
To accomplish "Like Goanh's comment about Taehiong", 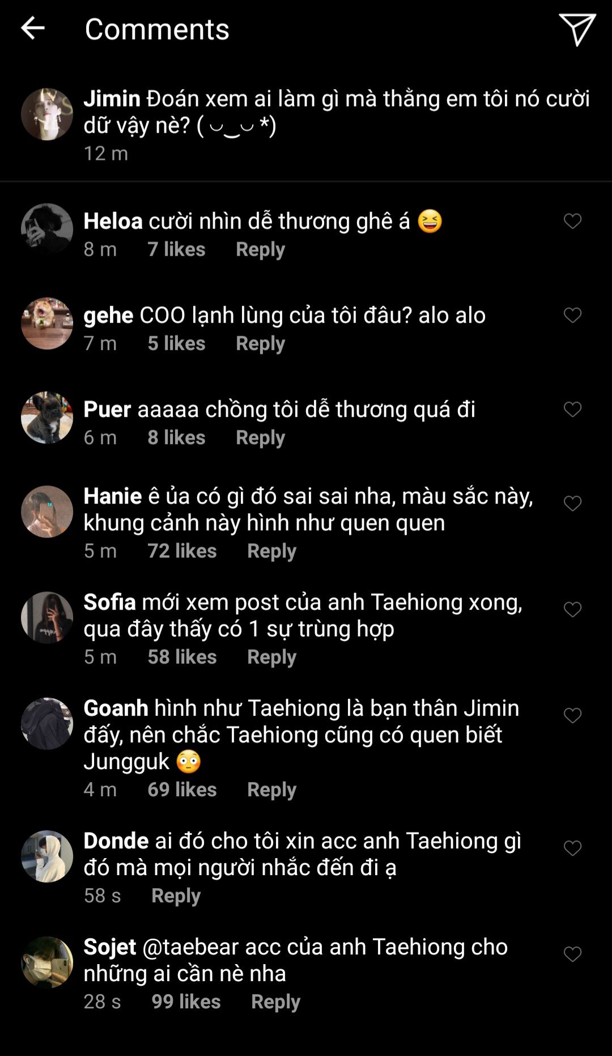I will click(572, 716).
